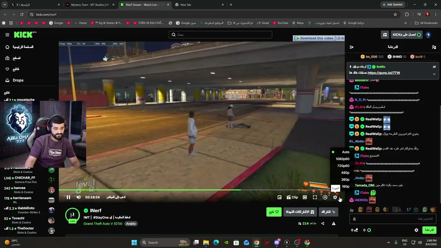Open the YouTube bookmark
441x248 pixels.
coord(280,23)
